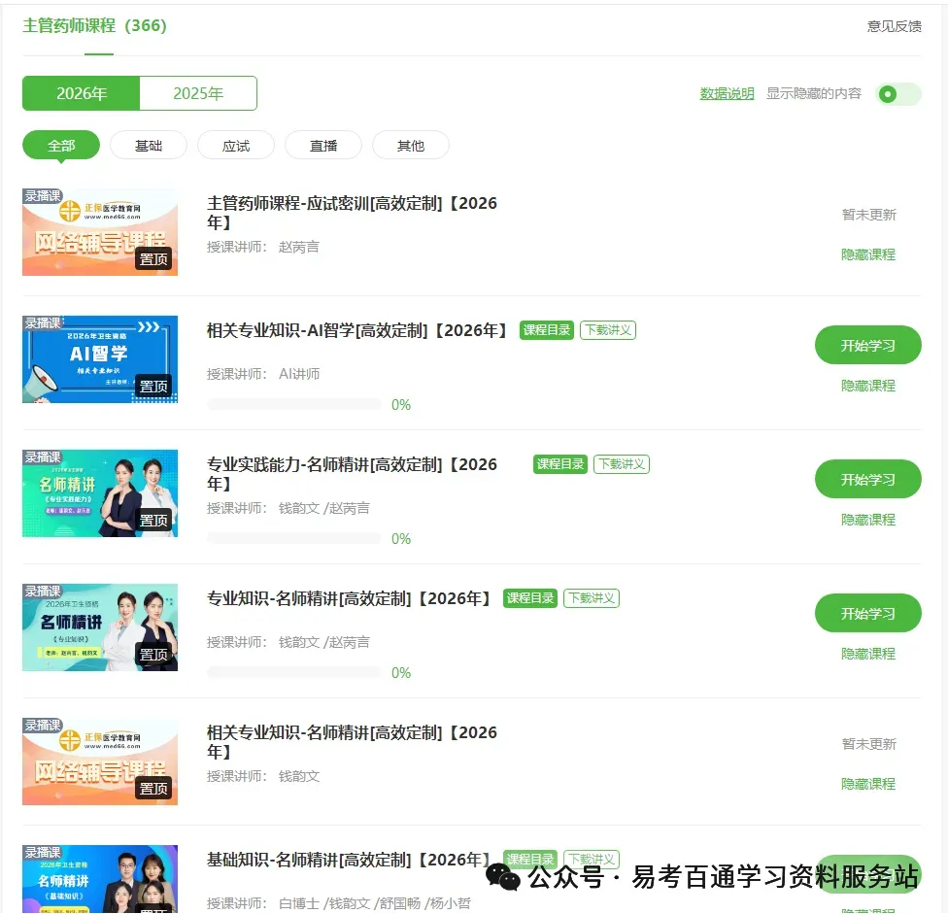948x914 pixels.
Task: Hide the 相关专业知识-名师精讲 course via 隐藏课程
Action: pos(868,784)
